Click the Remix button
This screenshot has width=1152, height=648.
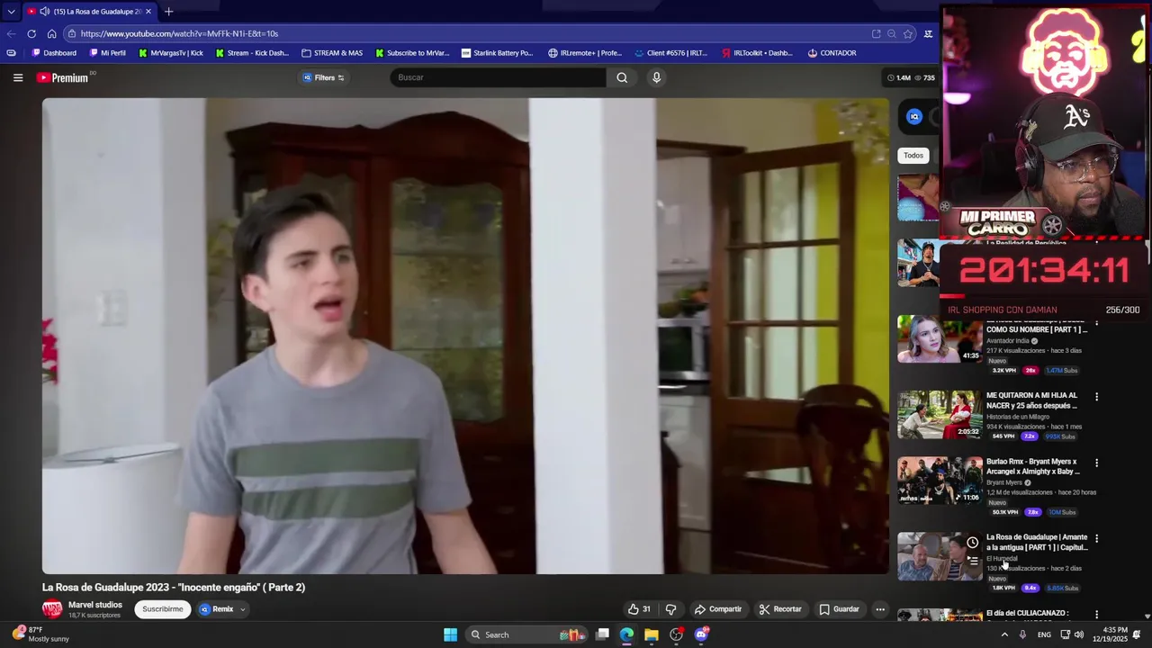(x=216, y=609)
